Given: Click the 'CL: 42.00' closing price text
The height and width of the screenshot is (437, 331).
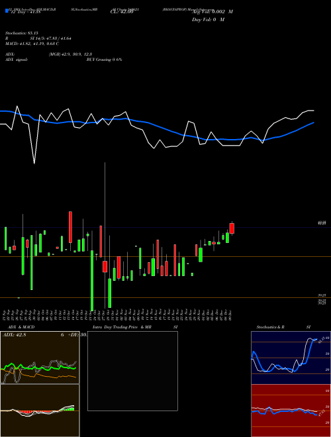Looking at the screenshot, I should click(x=122, y=12).
